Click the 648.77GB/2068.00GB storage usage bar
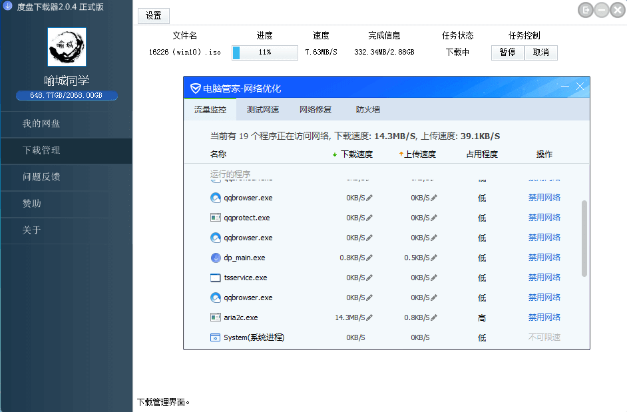 67,95
